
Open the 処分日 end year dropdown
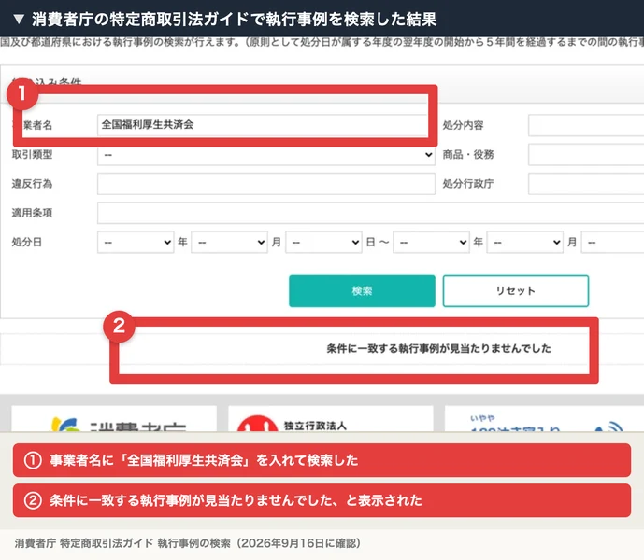point(431,242)
